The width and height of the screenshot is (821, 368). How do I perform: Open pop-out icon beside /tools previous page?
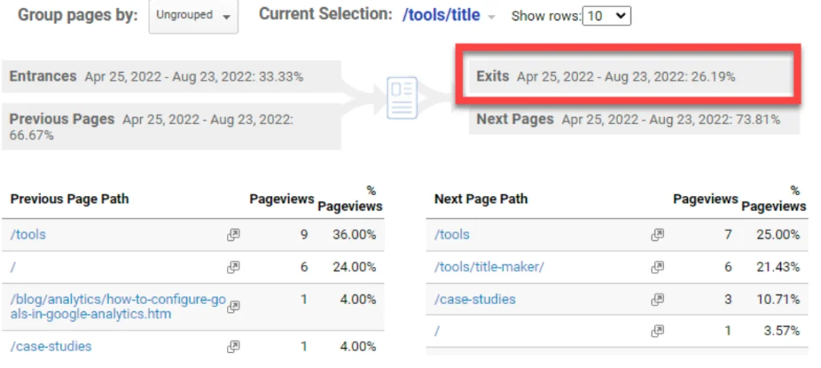coord(233,235)
